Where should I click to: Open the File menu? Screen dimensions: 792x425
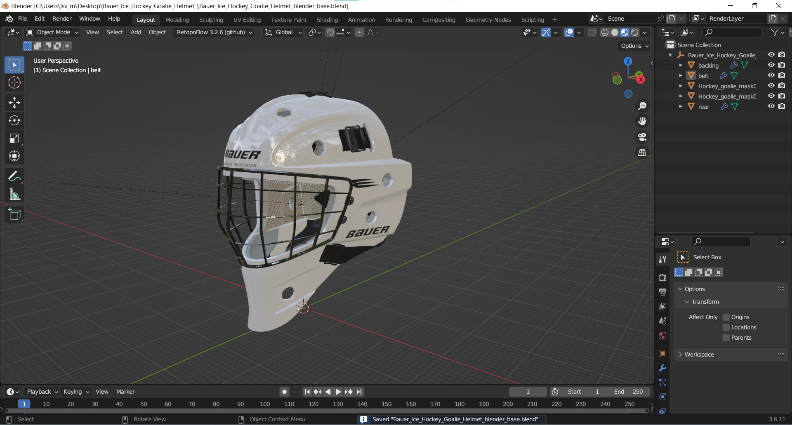tap(23, 19)
